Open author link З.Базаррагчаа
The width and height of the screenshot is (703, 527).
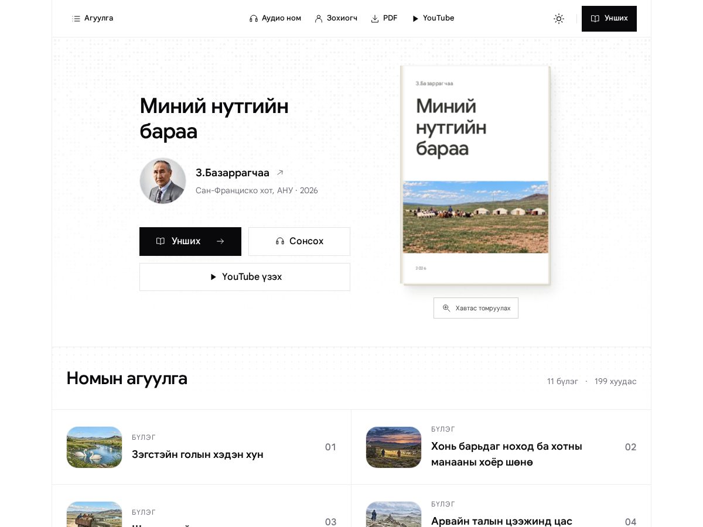point(233,173)
